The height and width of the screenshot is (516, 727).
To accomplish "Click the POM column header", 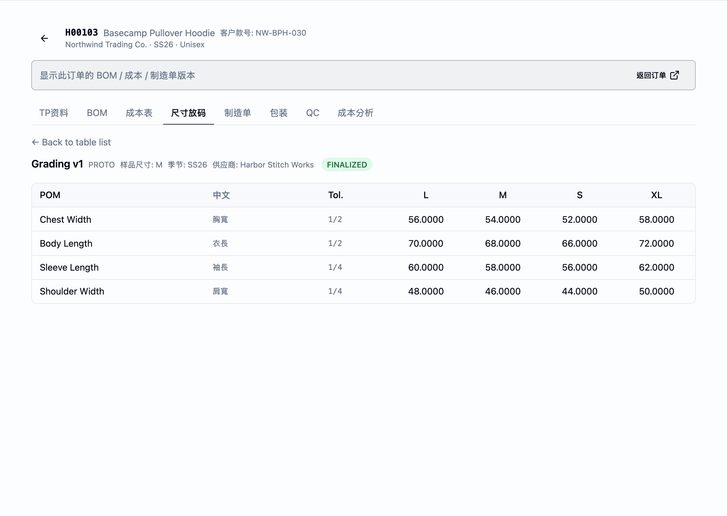I will click(x=50, y=195).
